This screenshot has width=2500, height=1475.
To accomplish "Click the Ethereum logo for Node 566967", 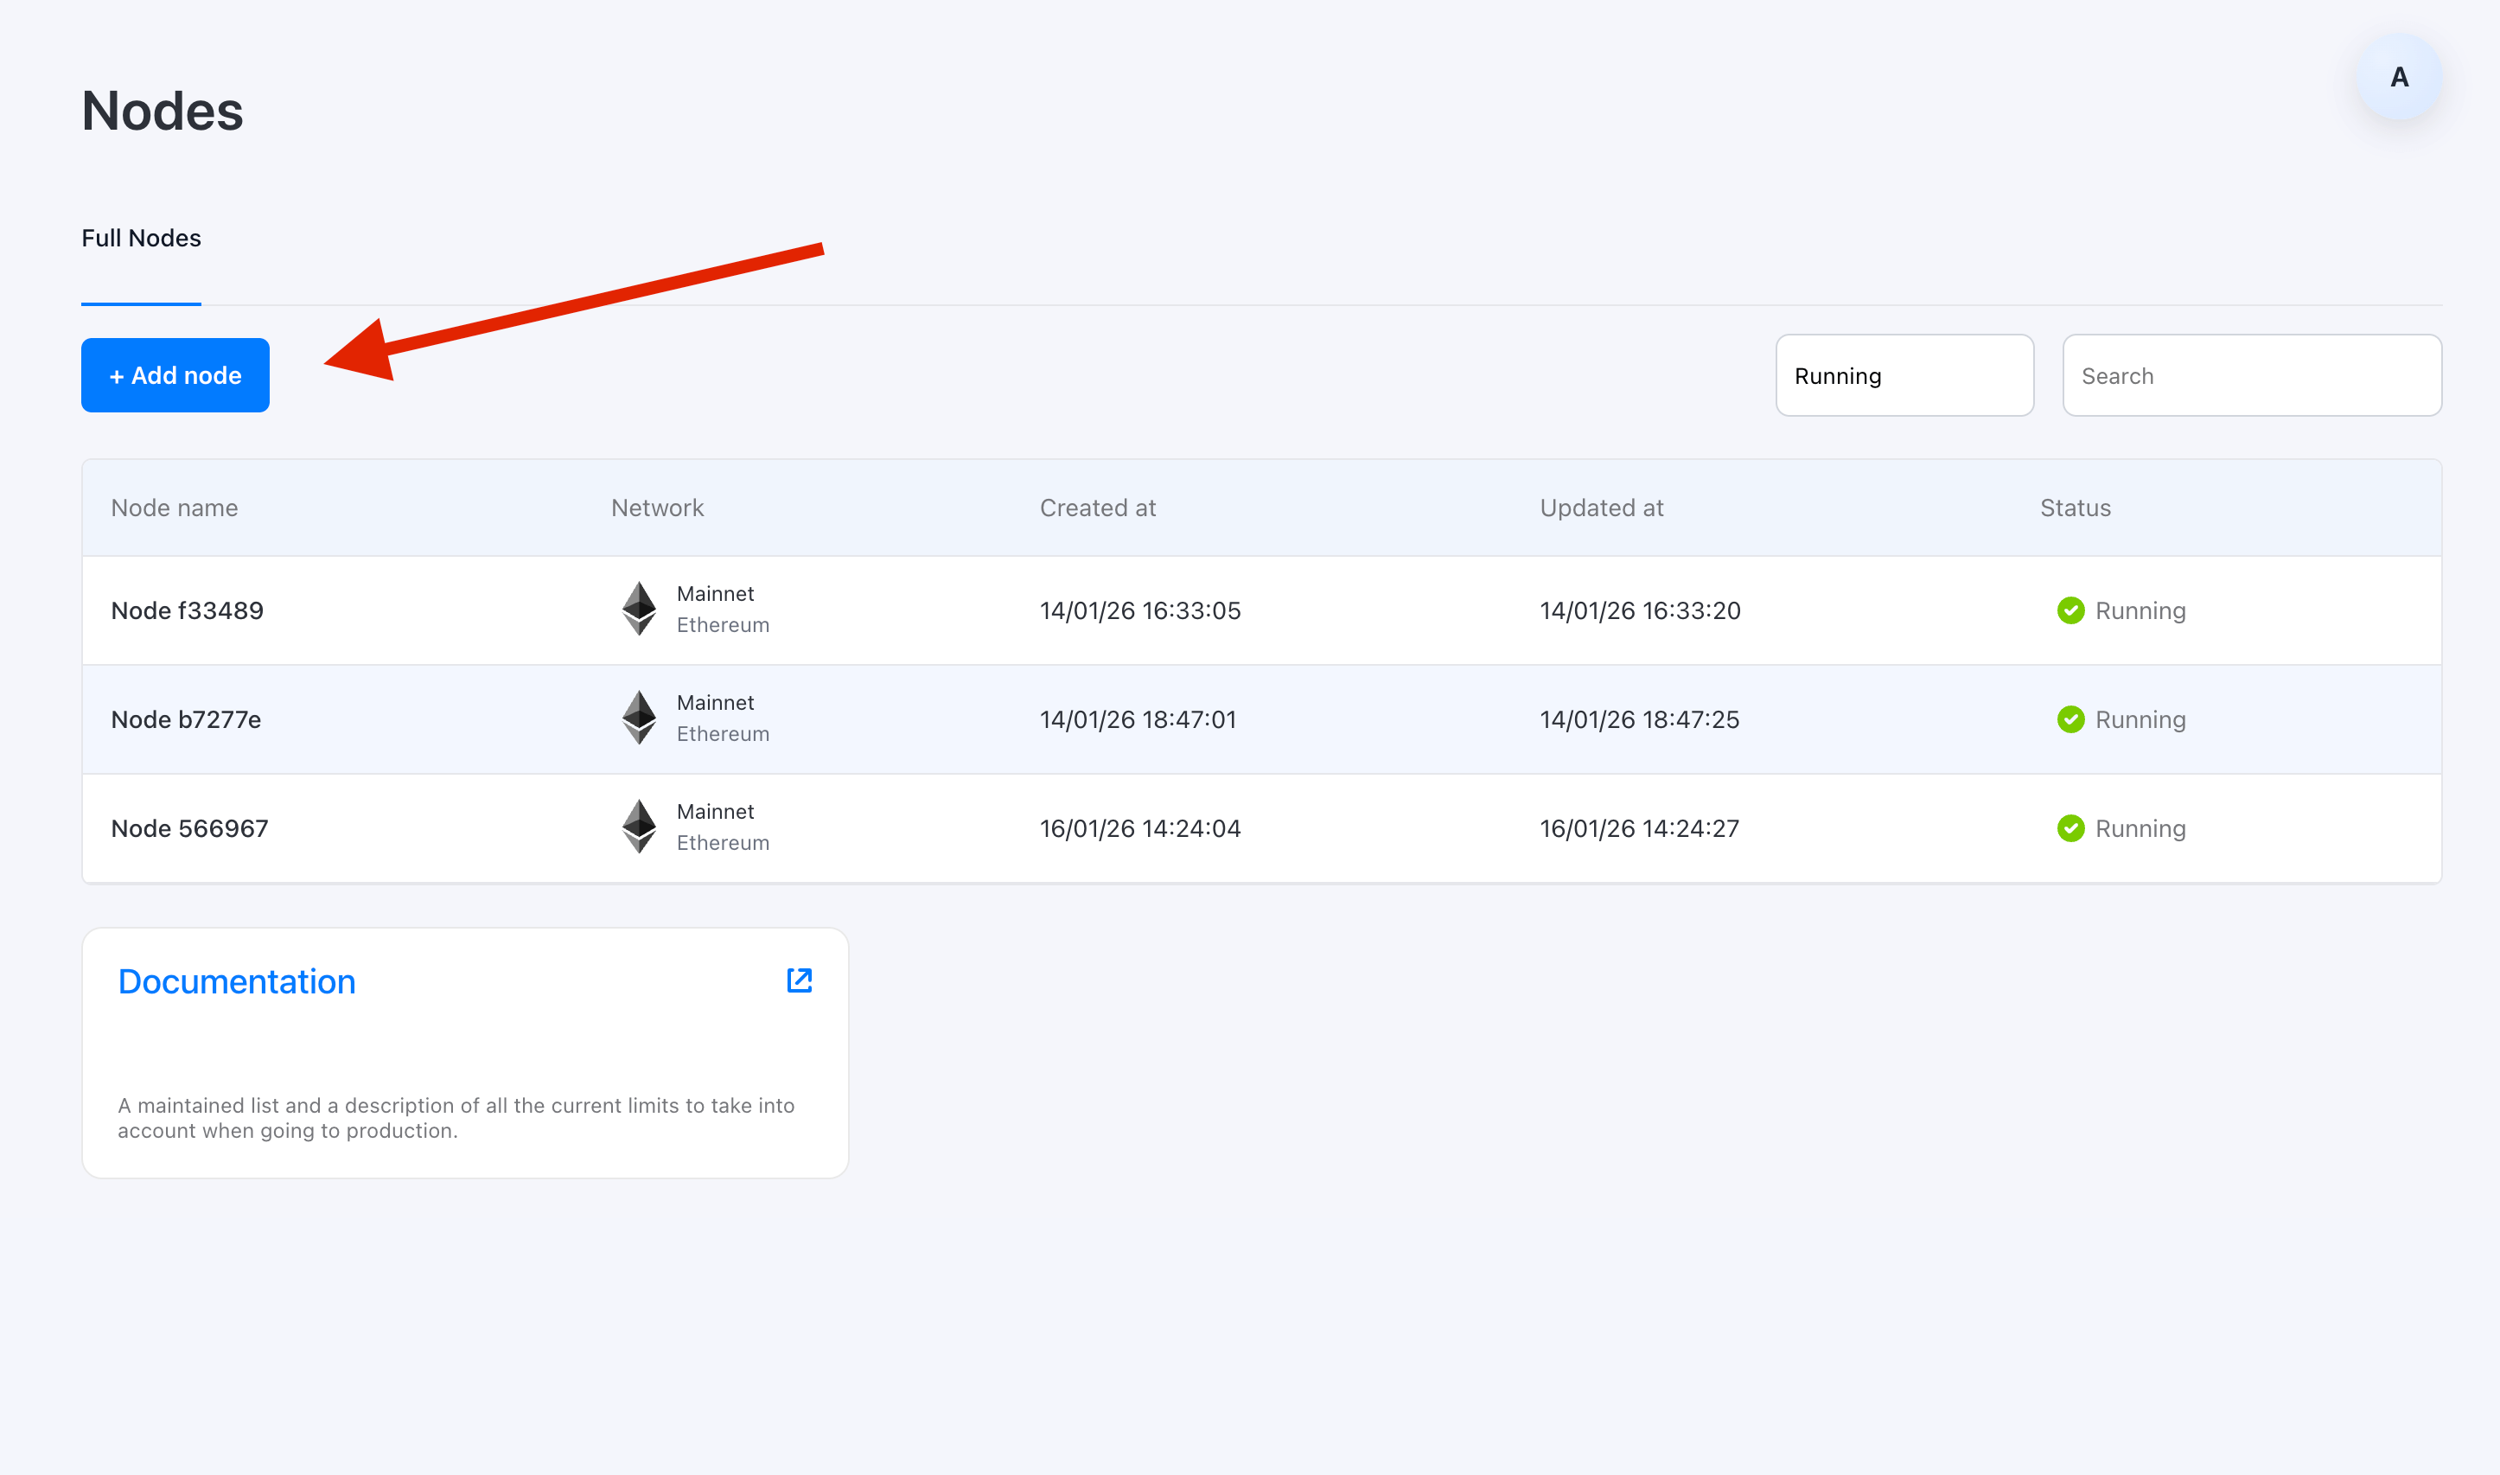I will click(x=639, y=827).
